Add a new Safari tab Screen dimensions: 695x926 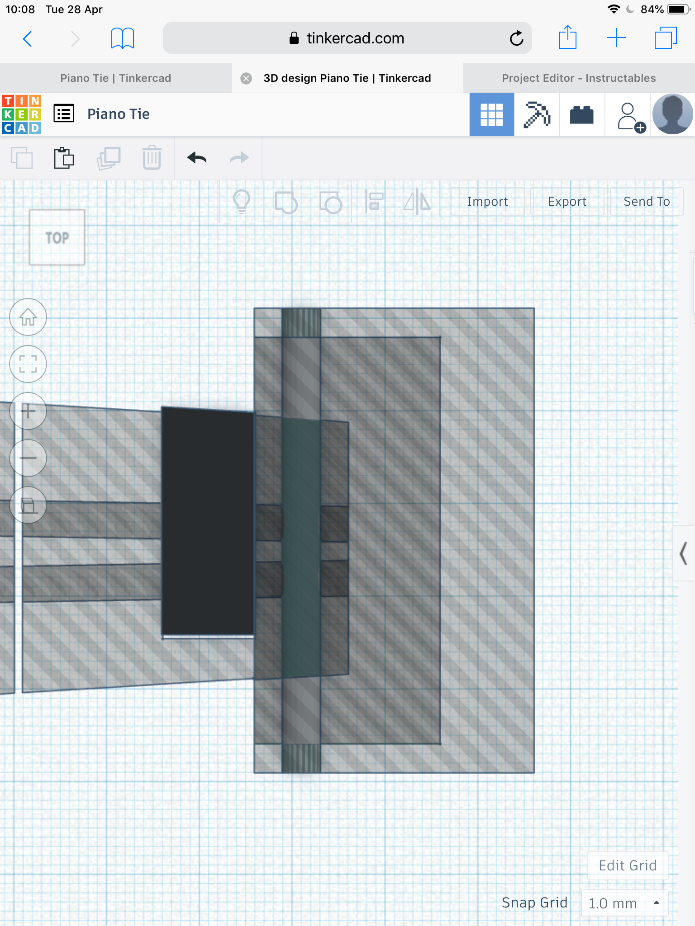(616, 38)
